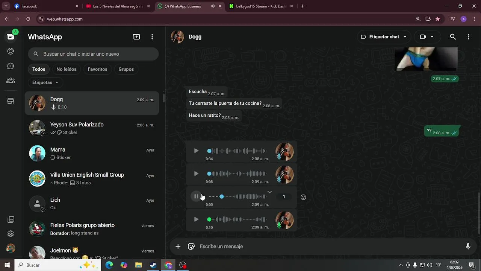Open the Channels icon in sidebar

(x=11, y=66)
